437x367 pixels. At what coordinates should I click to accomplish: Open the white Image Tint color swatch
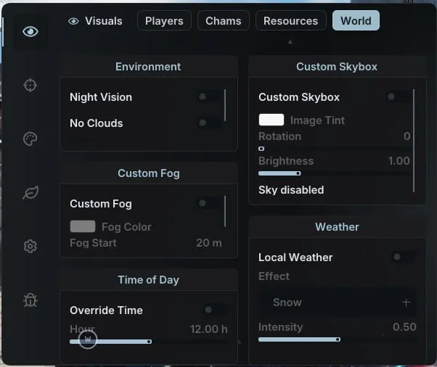(271, 120)
